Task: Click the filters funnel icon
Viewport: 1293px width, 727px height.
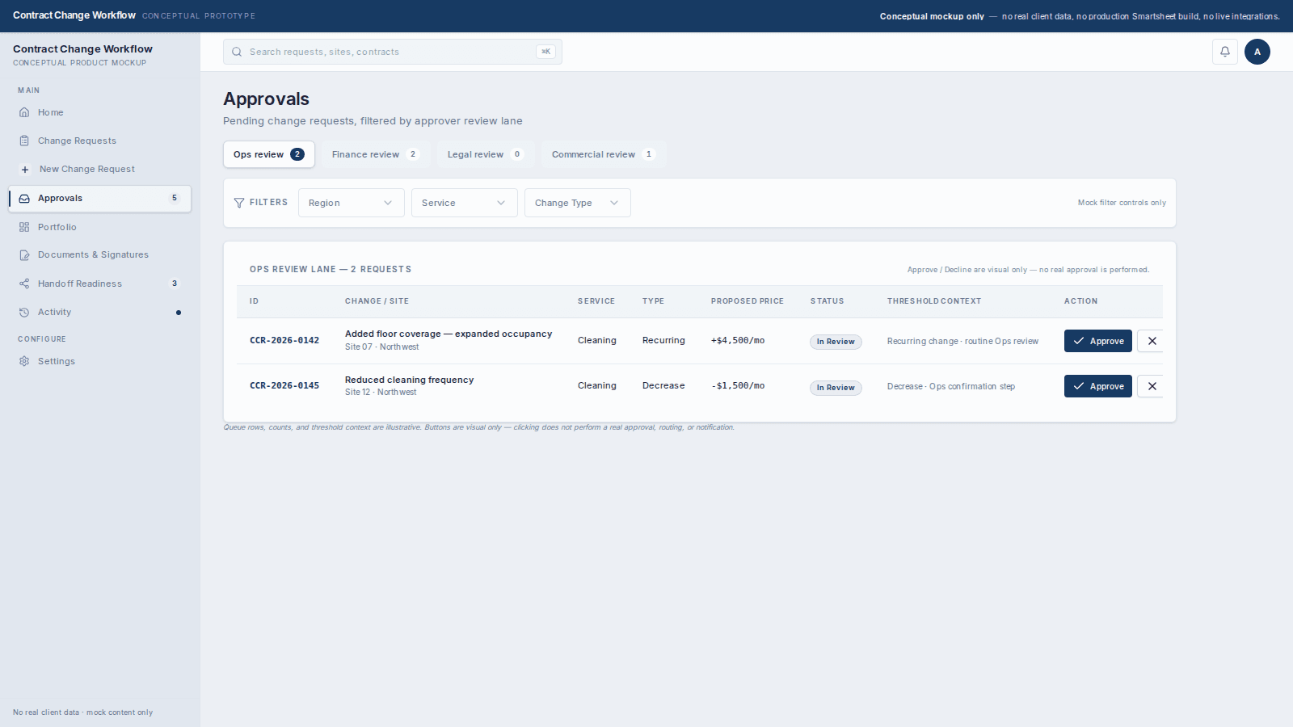Action: (239, 203)
